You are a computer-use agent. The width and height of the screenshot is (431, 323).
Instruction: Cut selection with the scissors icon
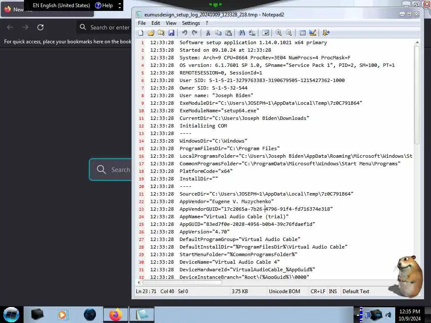[x=208, y=33]
